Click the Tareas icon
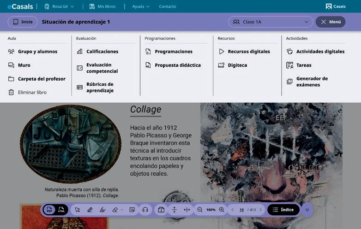This screenshot has height=229, width=361. pyautogui.click(x=289, y=65)
